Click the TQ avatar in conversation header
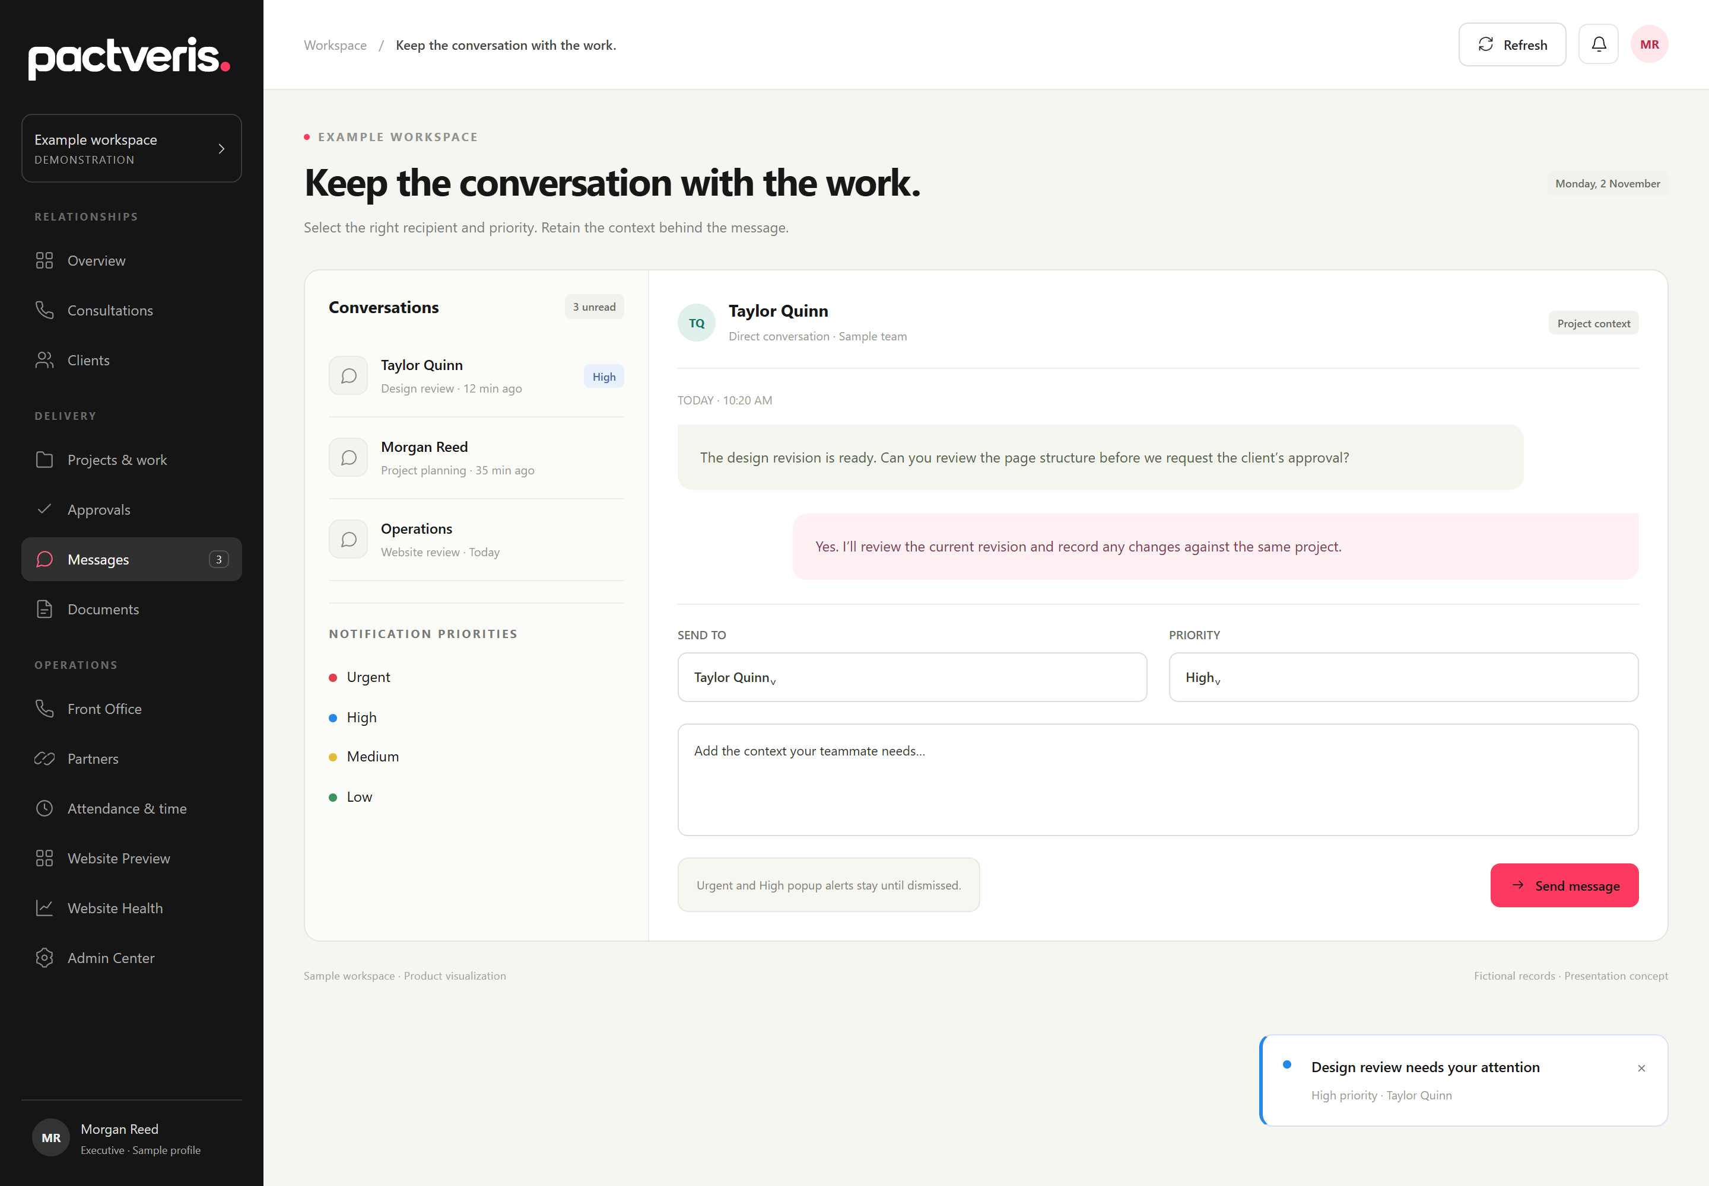This screenshot has height=1186, width=1709. click(696, 323)
